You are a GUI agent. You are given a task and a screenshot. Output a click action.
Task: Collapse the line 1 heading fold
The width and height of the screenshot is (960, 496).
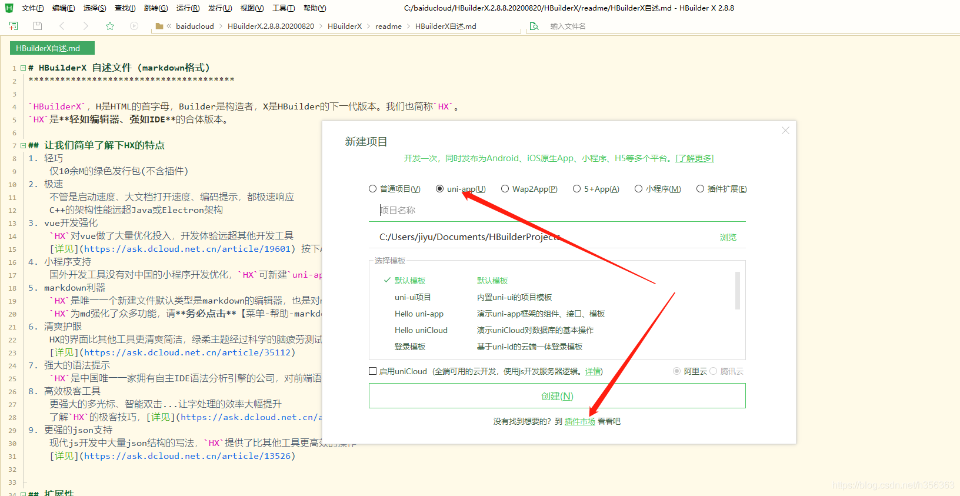pyautogui.click(x=23, y=68)
